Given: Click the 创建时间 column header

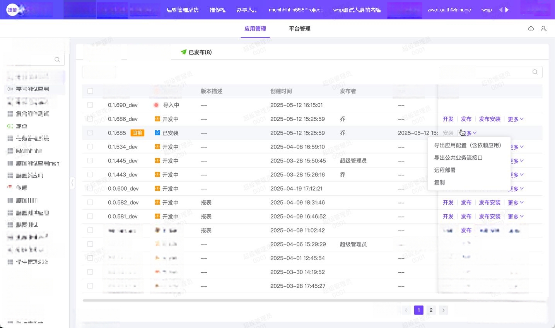Looking at the screenshot, I should click(281, 91).
